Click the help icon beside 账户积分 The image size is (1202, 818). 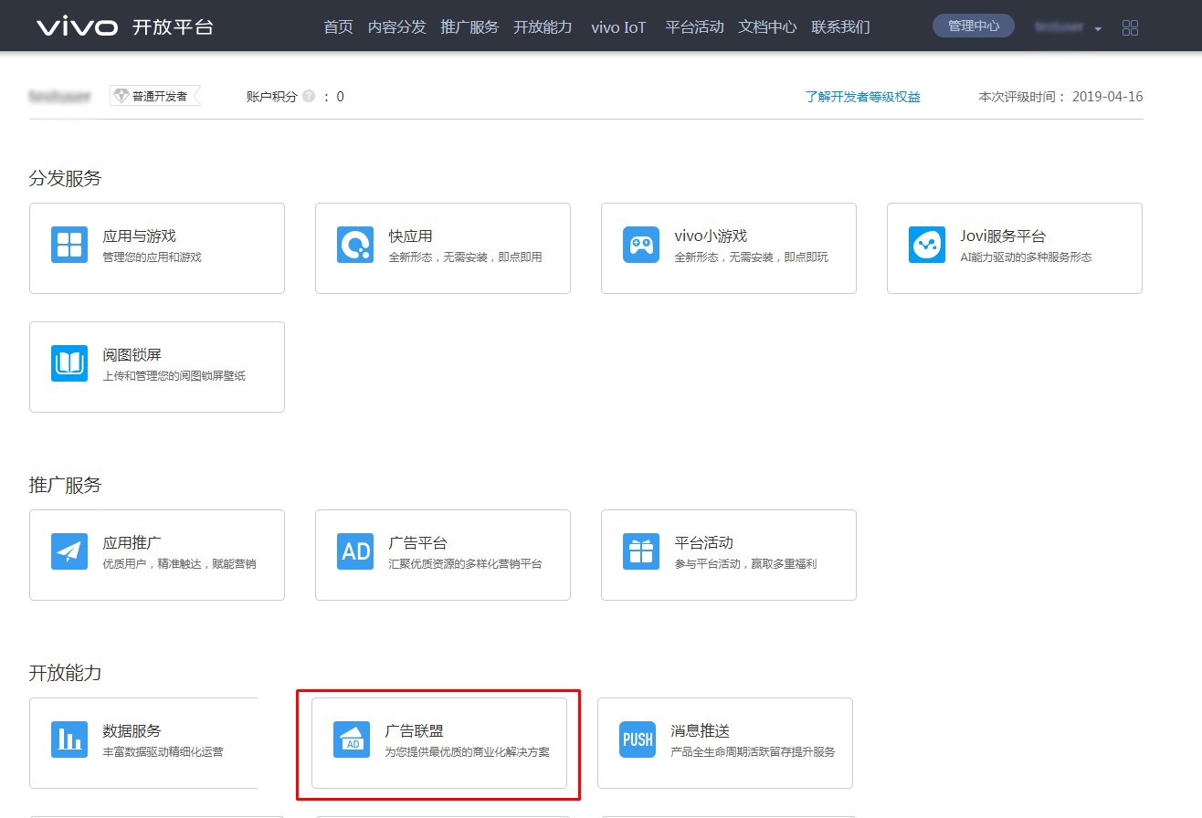310,96
